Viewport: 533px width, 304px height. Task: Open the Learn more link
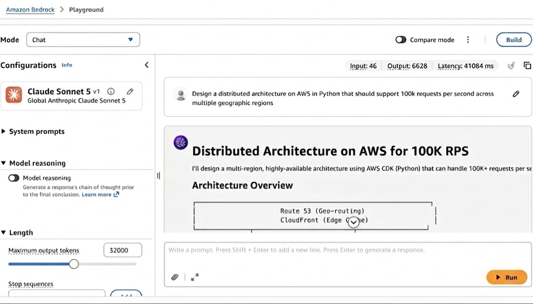[101, 194]
